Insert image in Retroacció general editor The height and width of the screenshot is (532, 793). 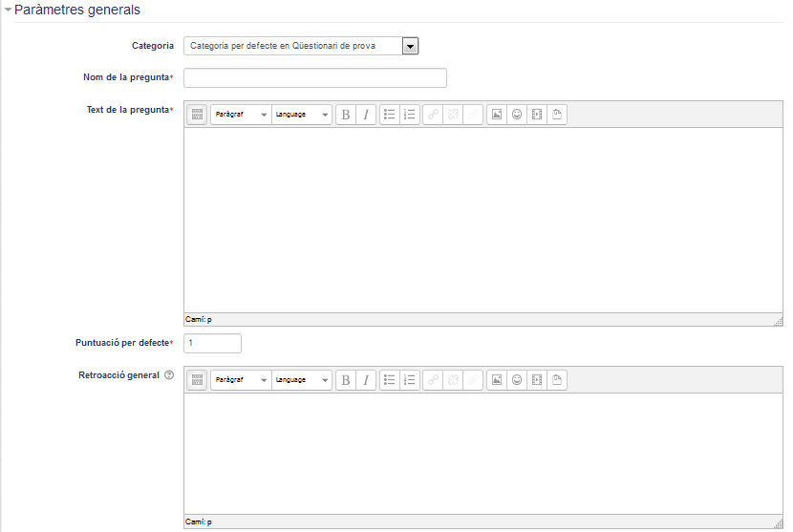coord(497,380)
